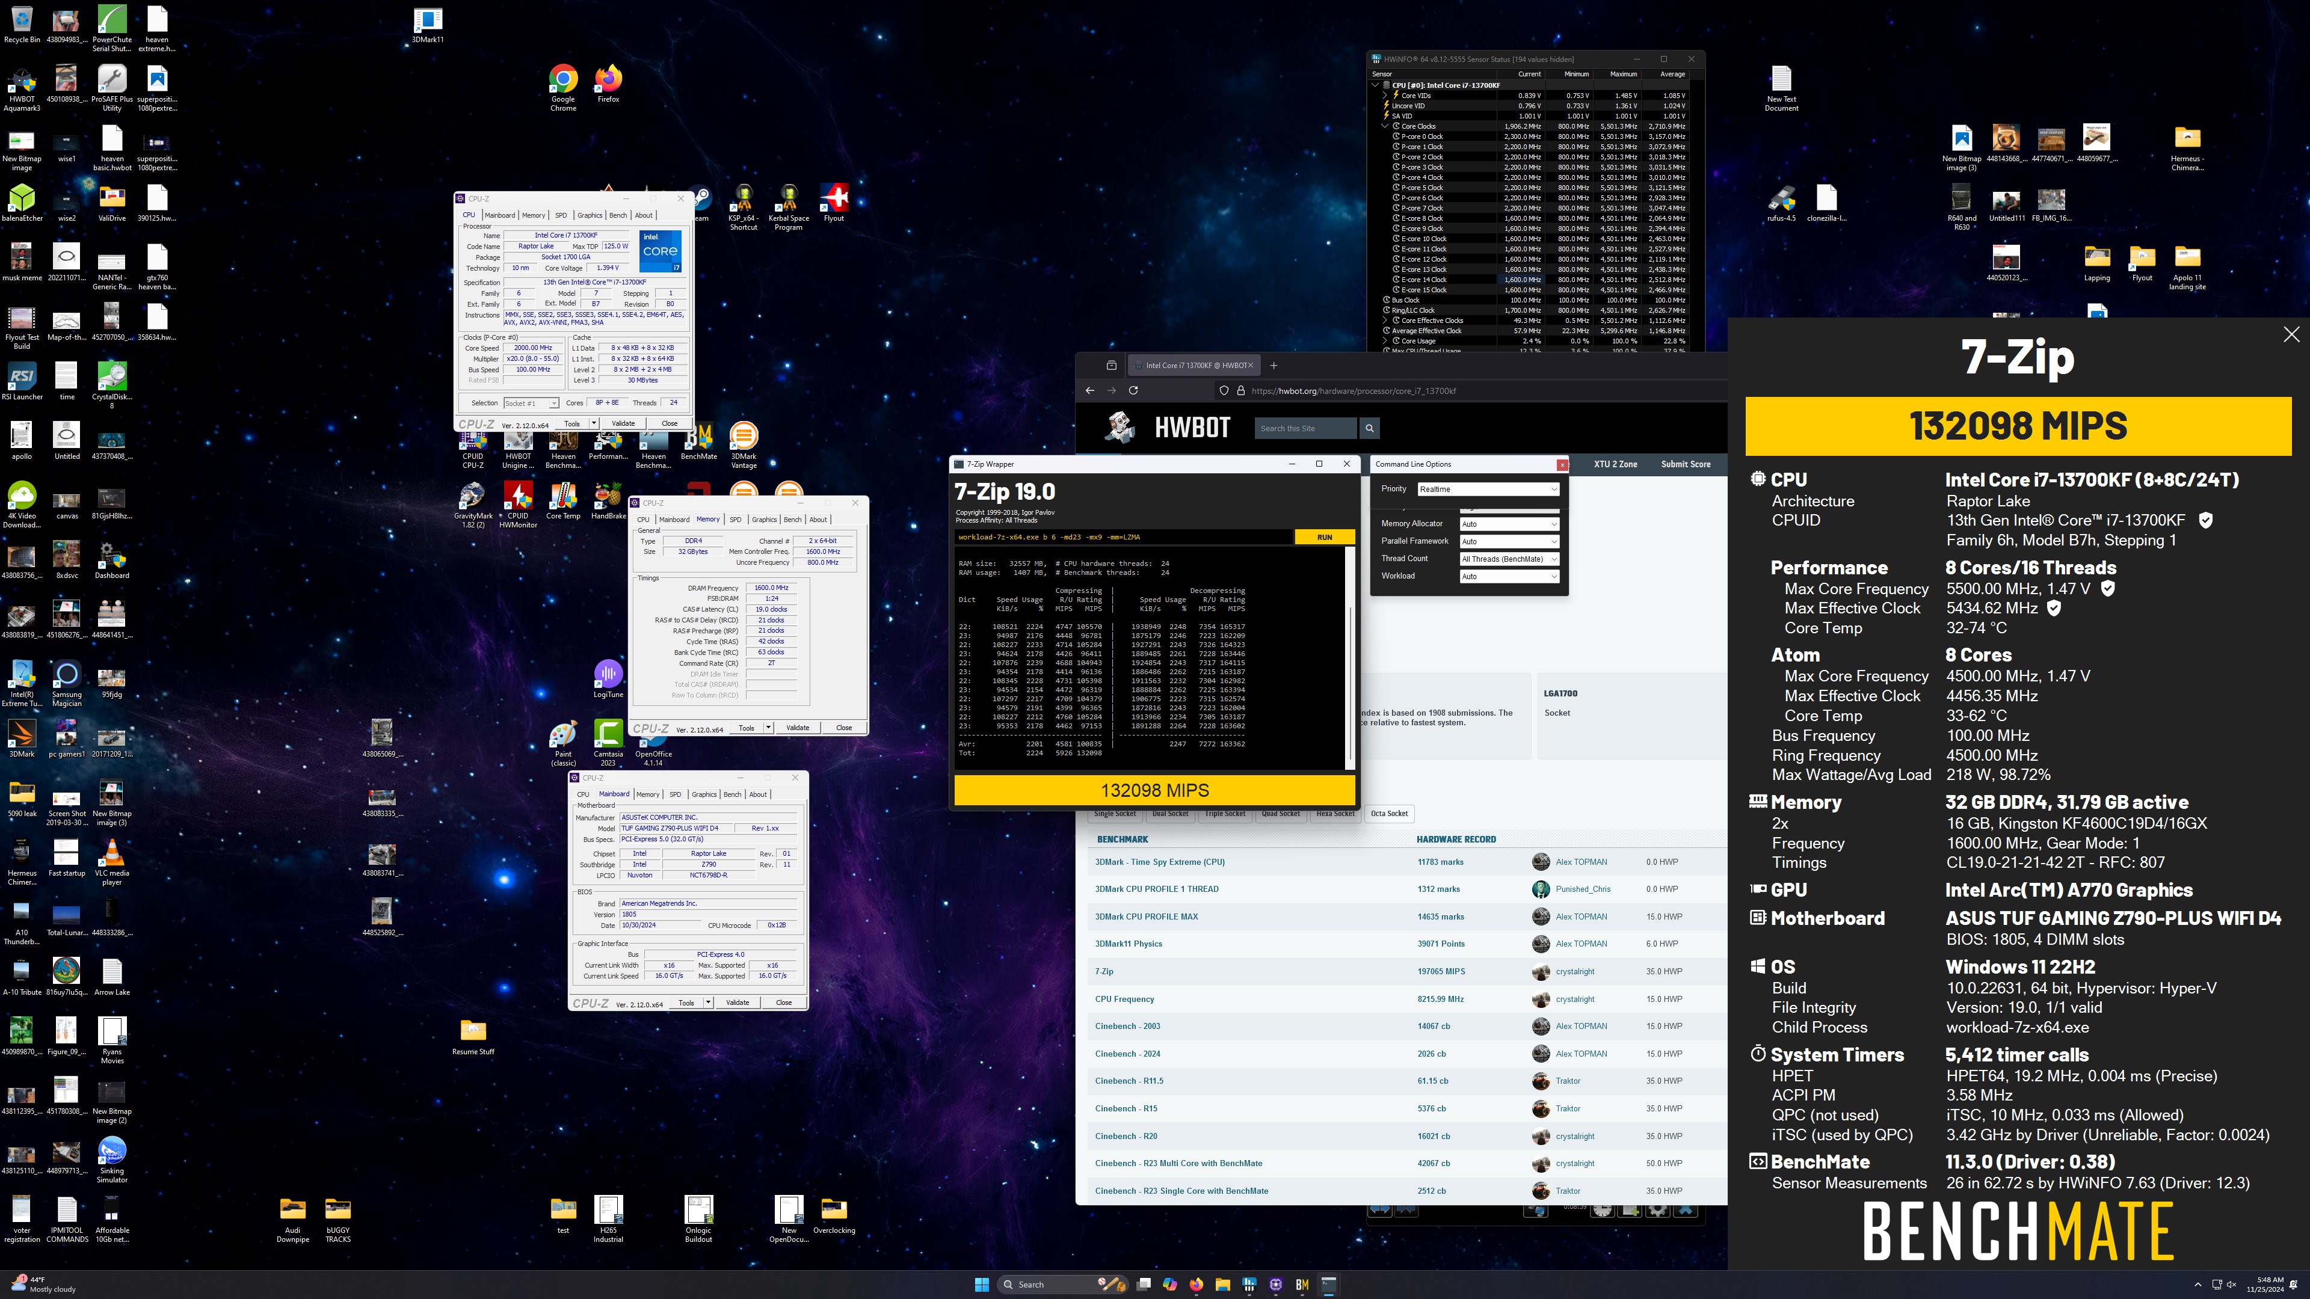Image resolution: width=2310 pixels, height=1299 pixels.
Task: Launch Kerbal Space Program desktop shortcut
Action: tap(788, 208)
